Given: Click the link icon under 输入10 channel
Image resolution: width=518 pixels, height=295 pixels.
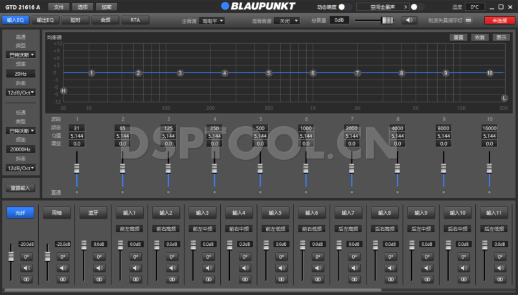Looking at the screenshot, I should click(x=464, y=279).
